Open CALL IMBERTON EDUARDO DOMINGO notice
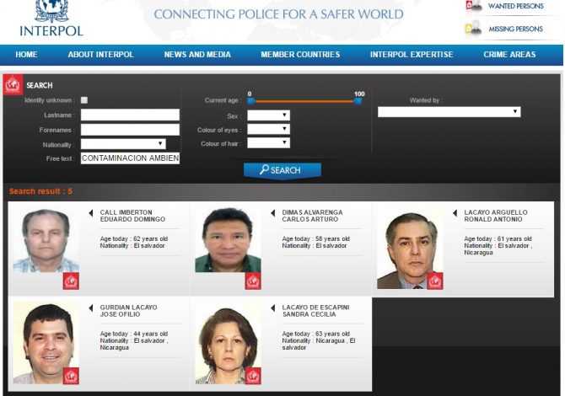This screenshot has width=565, height=396. tap(132, 216)
